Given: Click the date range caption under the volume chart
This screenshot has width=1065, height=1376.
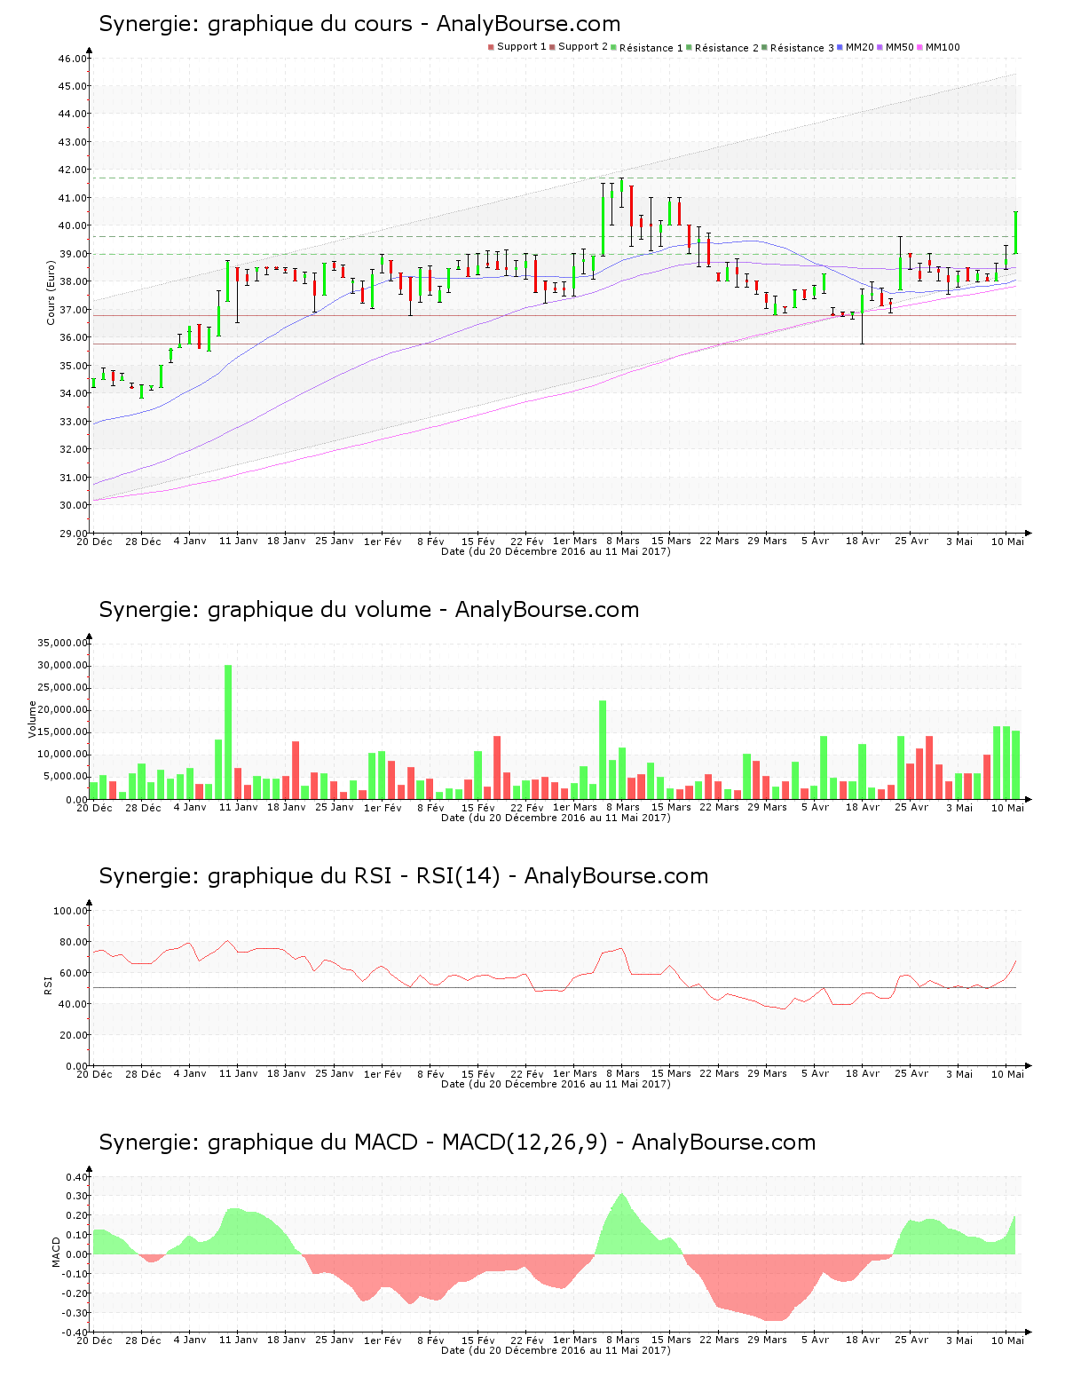Looking at the screenshot, I should point(556,818).
